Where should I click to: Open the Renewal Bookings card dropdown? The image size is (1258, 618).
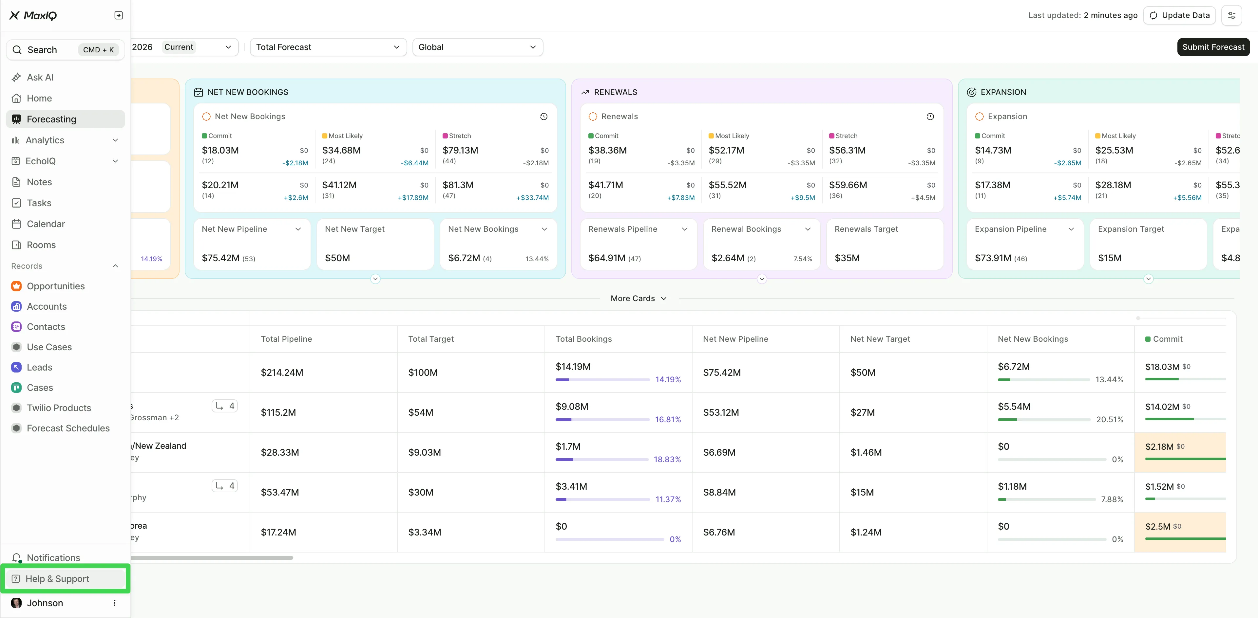[x=808, y=229]
